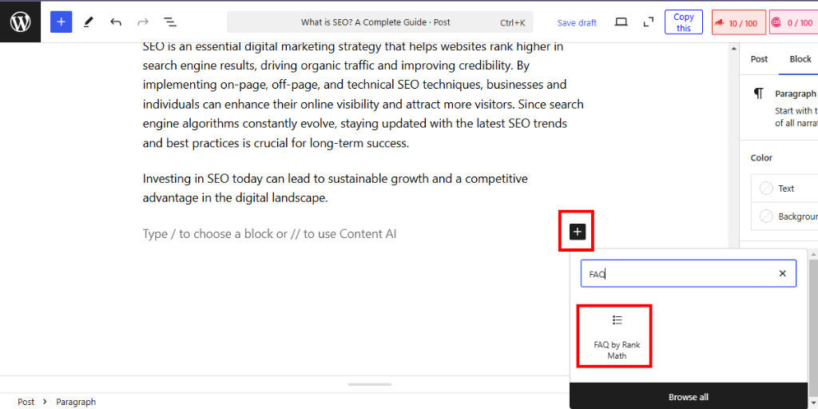Screen dimensions: 818x409
Task: Clear the block search with the X
Action: coord(782,273)
